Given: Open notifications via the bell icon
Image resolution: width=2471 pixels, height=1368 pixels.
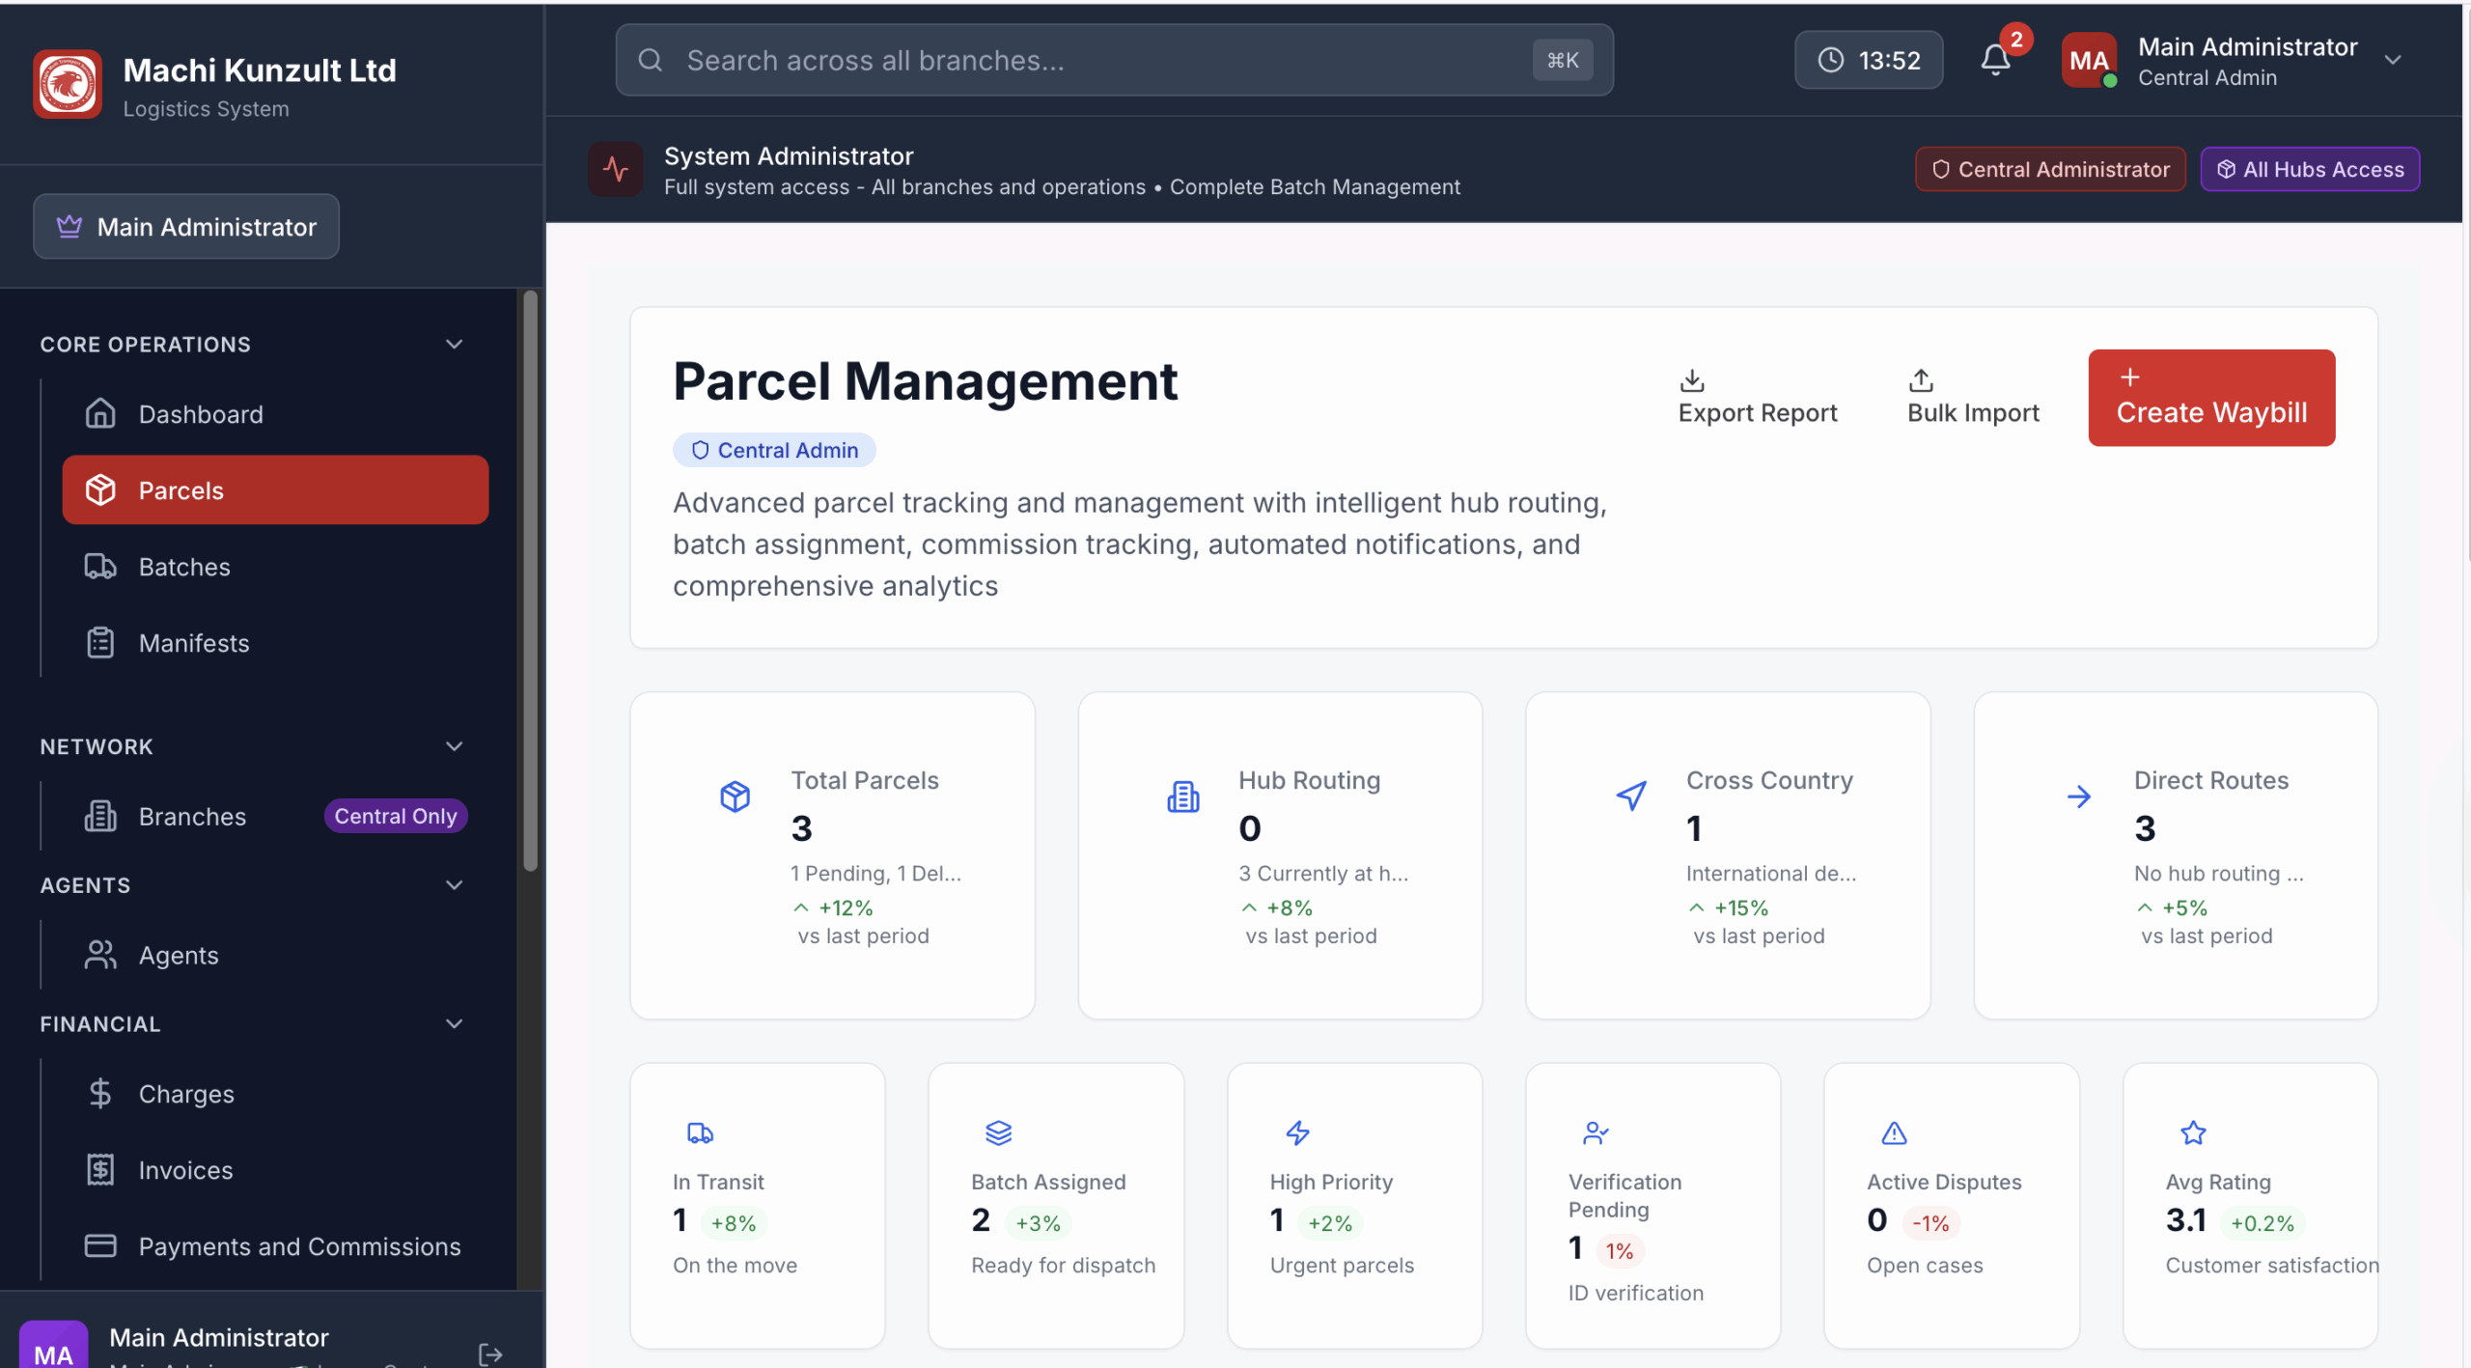Looking at the screenshot, I should pos(1994,60).
